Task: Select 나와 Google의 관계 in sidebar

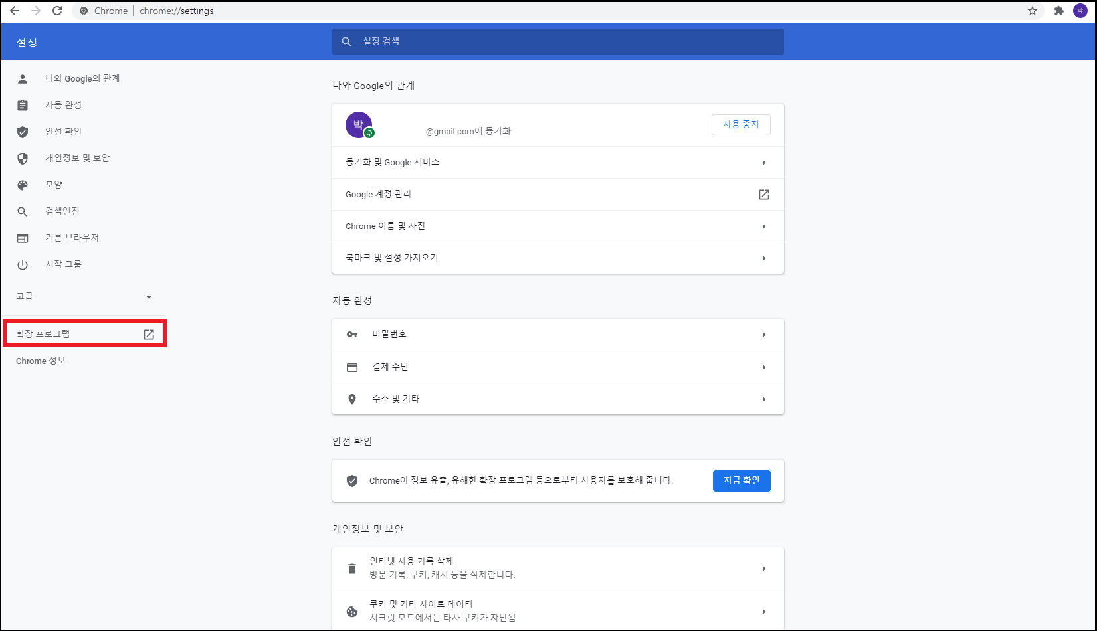Action: coord(82,78)
